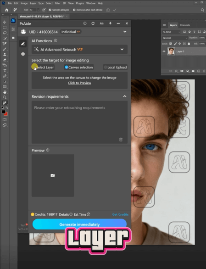206x269 pixels.
Task: Pin the PsAide panel
Action: (x=110, y=23)
